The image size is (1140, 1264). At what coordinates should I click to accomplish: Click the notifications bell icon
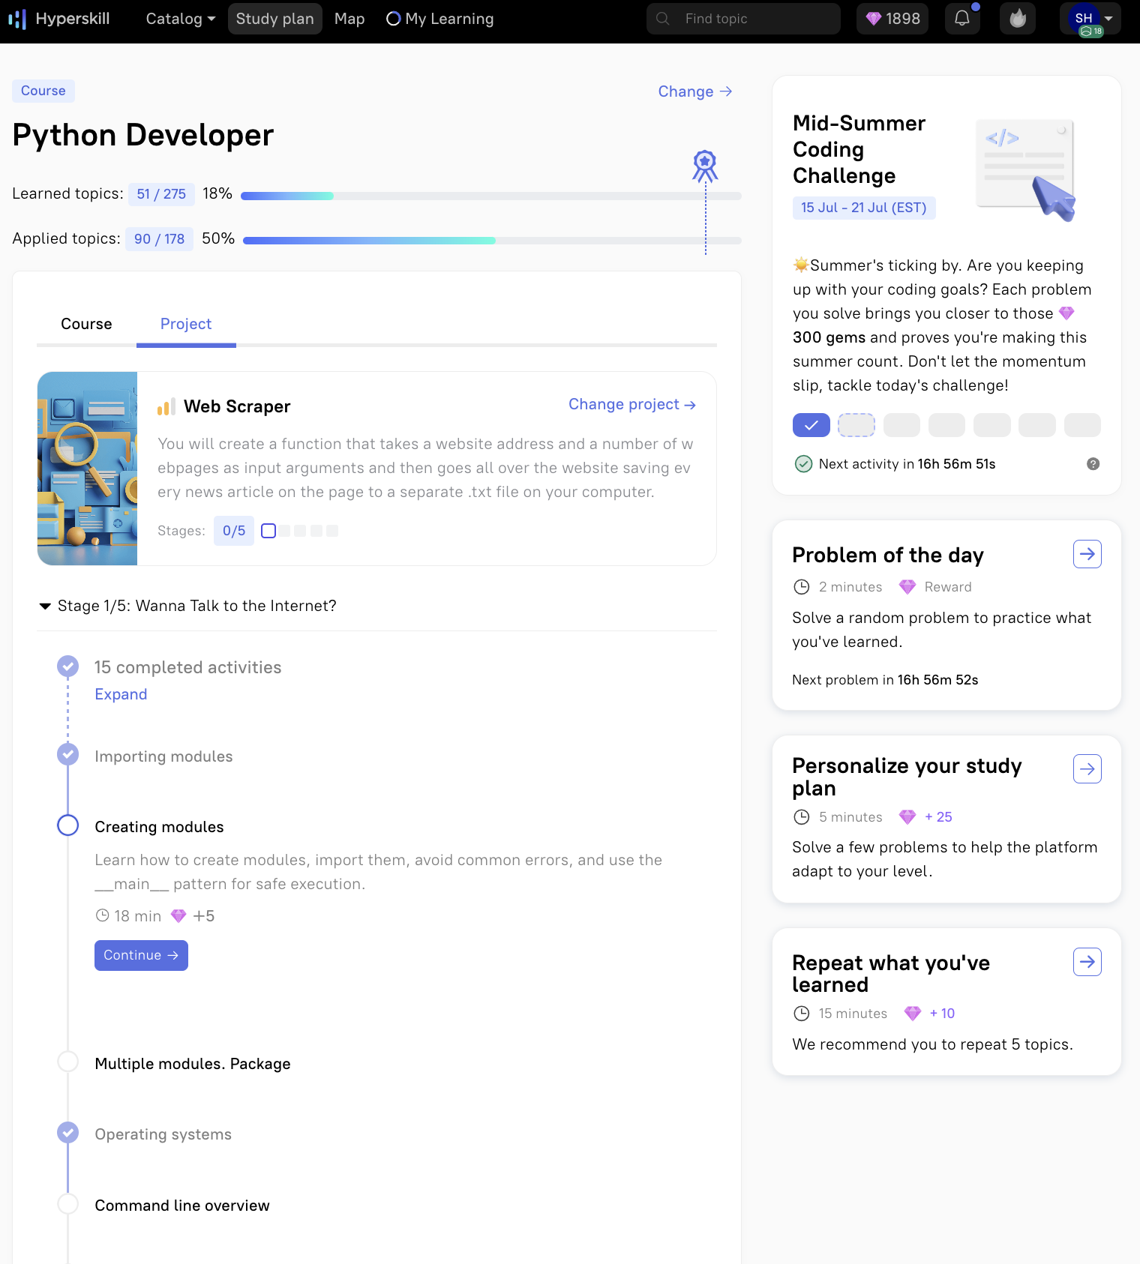click(x=961, y=19)
